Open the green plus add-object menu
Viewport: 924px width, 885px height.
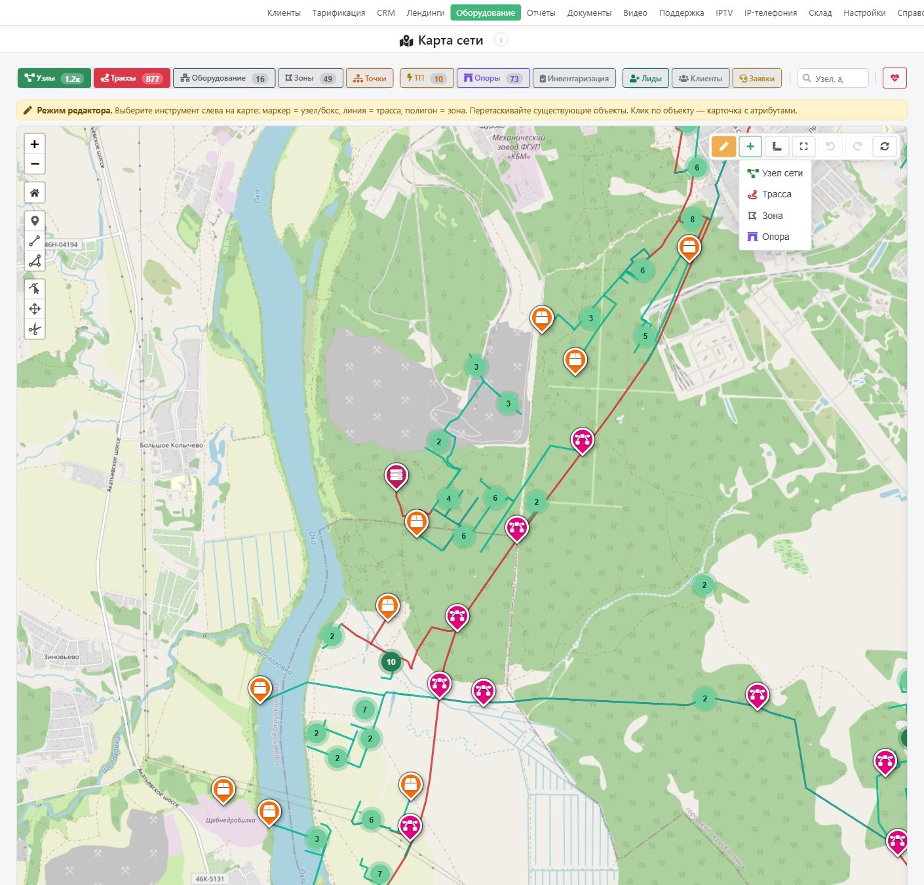coord(750,146)
